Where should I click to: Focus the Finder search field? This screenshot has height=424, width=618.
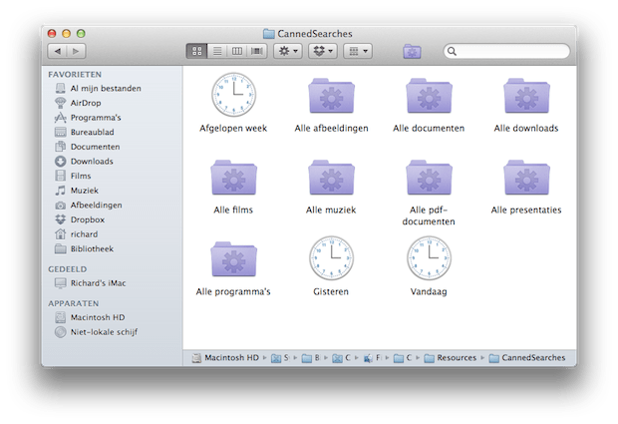tap(506, 51)
